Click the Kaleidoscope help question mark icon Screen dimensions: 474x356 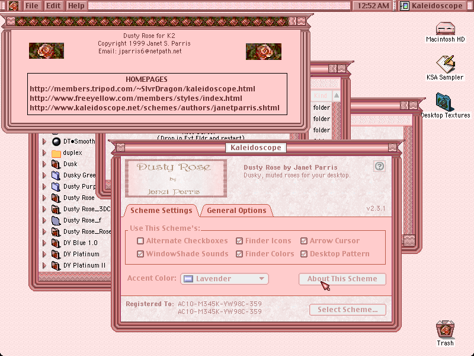click(379, 166)
